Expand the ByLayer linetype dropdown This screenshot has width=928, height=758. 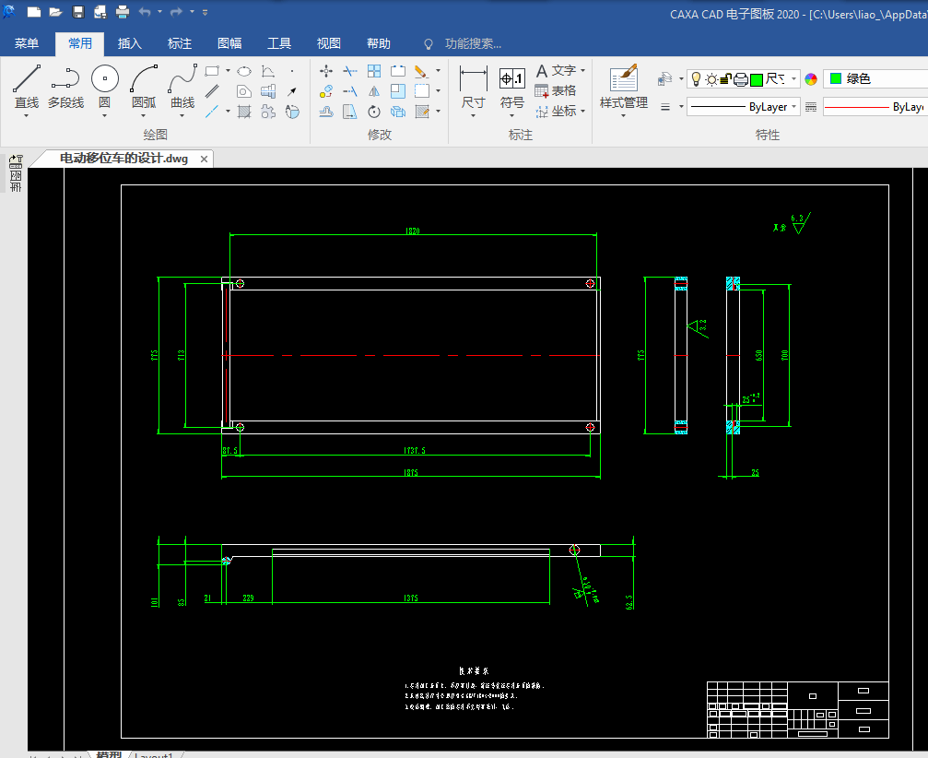[x=794, y=107]
